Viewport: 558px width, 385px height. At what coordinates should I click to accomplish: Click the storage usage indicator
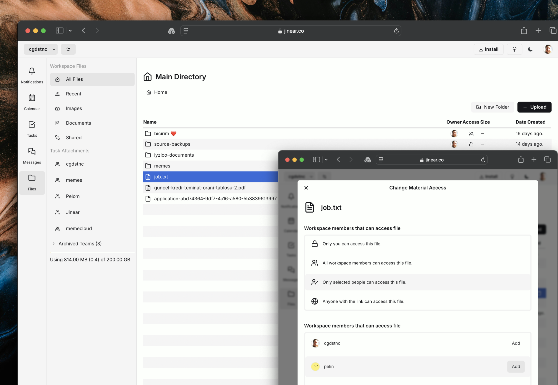point(90,259)
